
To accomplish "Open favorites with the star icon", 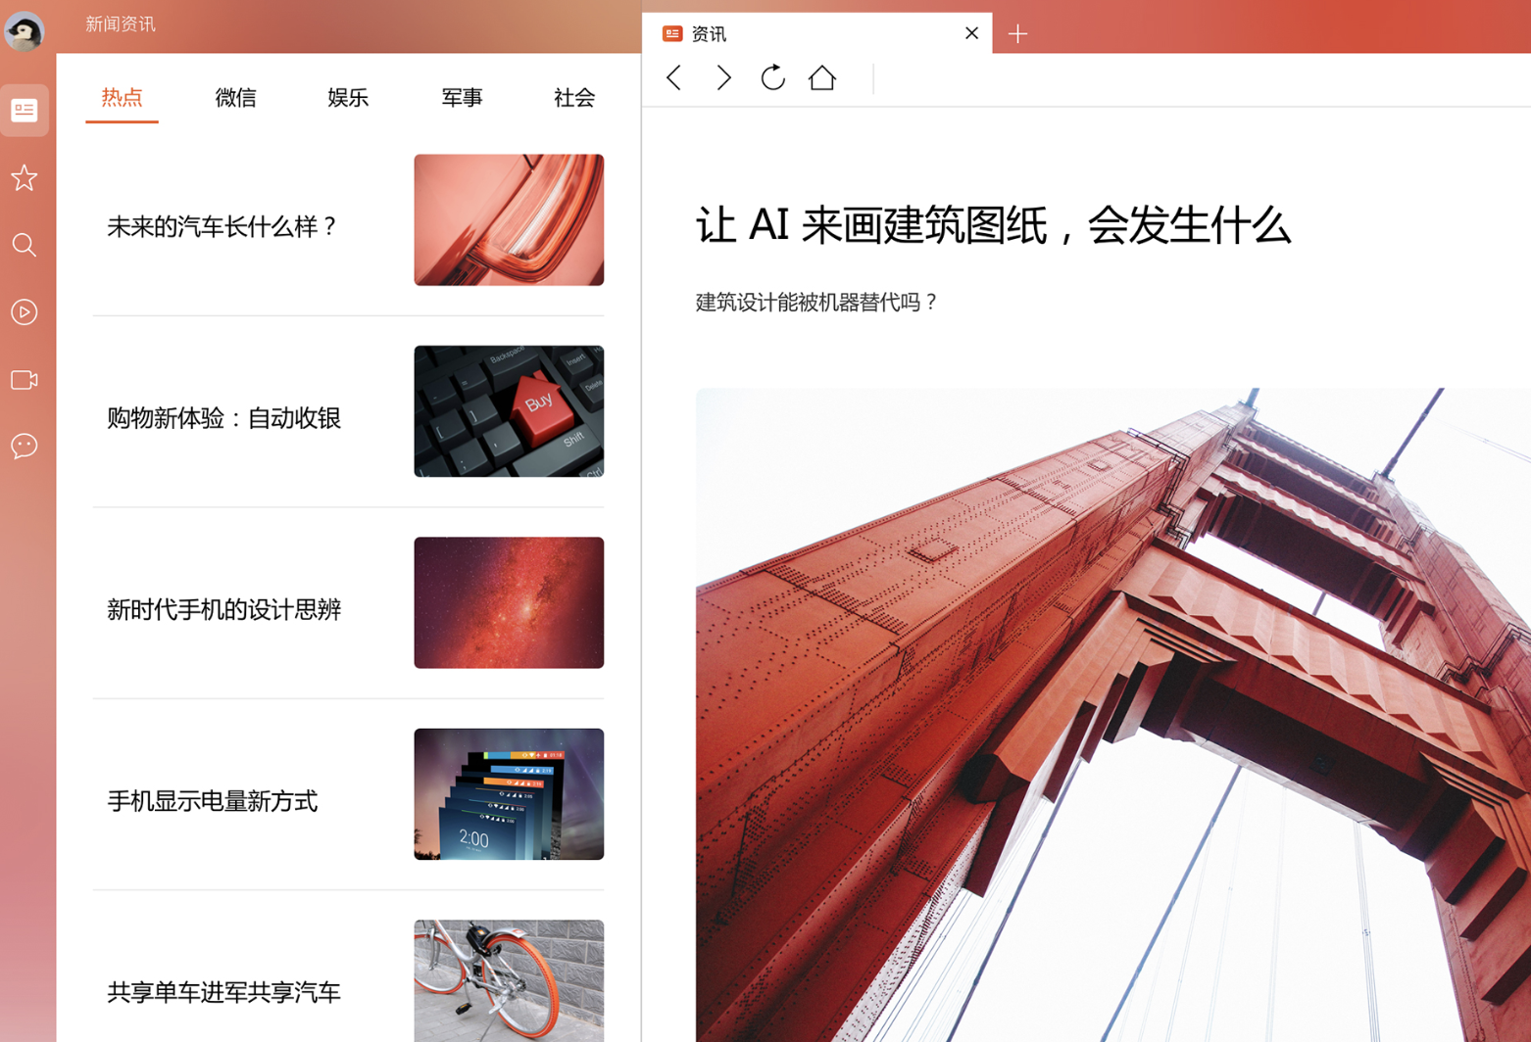I will 25,178.
